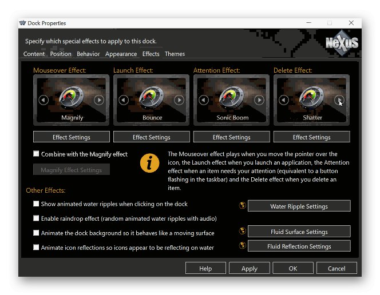Click globe icon beside Fluid Surface Settings
Screen dimensions: 380x295
coord(242,231)
